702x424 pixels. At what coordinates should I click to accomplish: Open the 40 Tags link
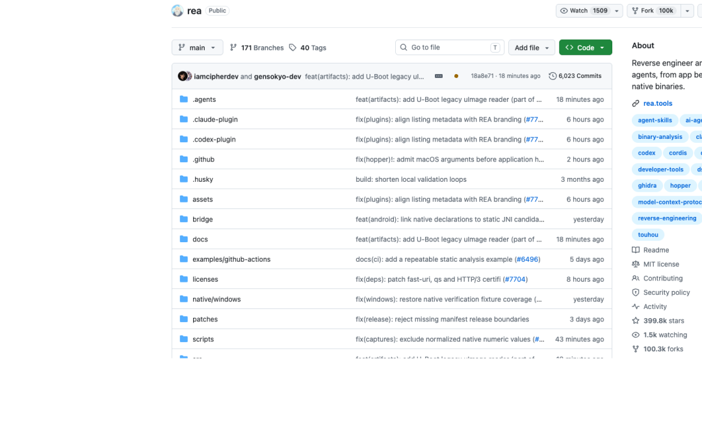click(x=307, y=47)
